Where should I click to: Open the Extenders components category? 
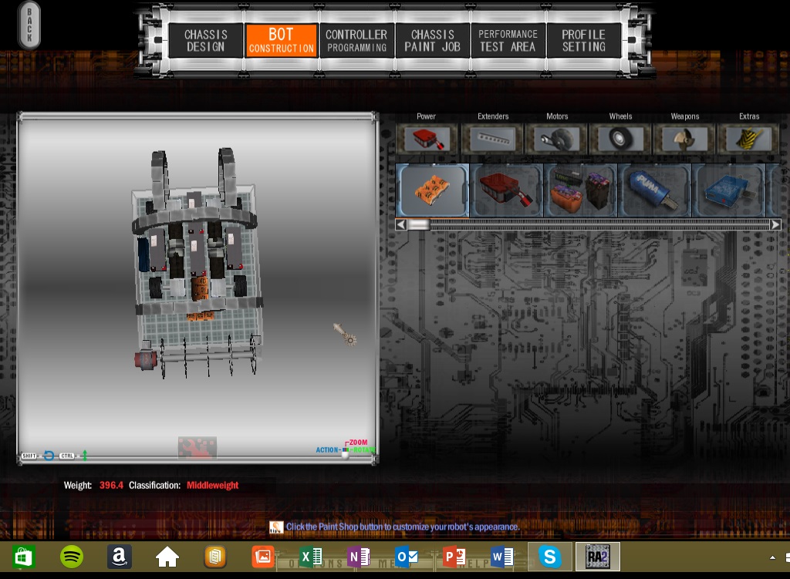pyautogui.click(x=493, y=139)
